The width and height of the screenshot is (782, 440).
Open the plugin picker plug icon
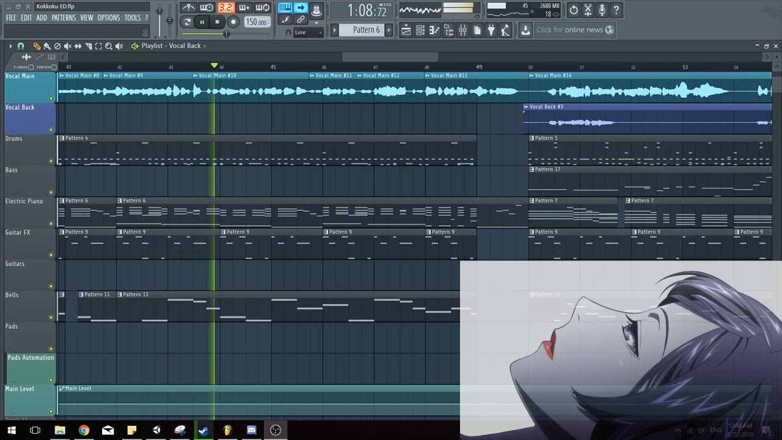coord(491,30)
